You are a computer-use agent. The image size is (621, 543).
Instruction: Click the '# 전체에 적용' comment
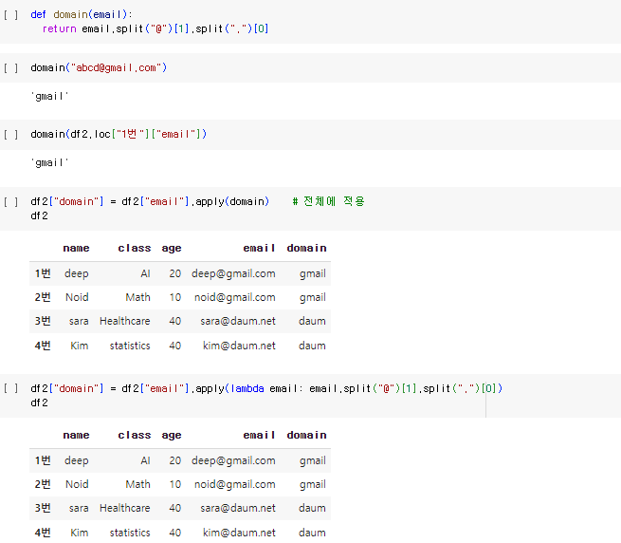pyautogui.click(x=328, y=201)
